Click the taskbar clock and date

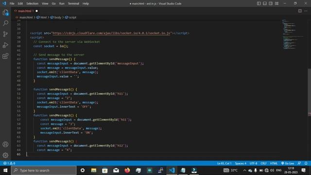tap(291, 170)
